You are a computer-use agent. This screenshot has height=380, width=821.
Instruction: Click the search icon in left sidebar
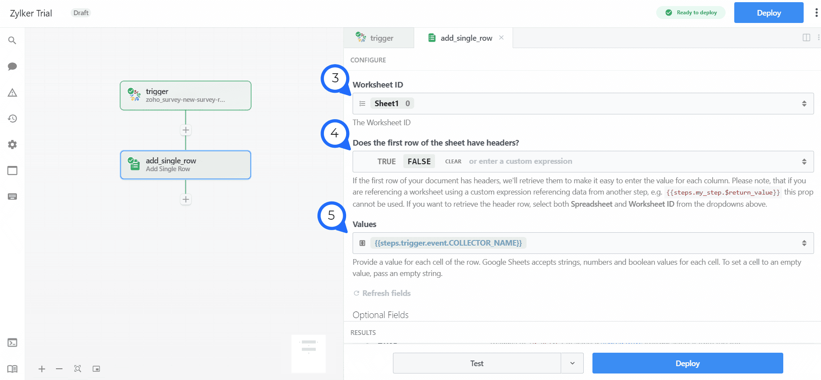[12, 40]
